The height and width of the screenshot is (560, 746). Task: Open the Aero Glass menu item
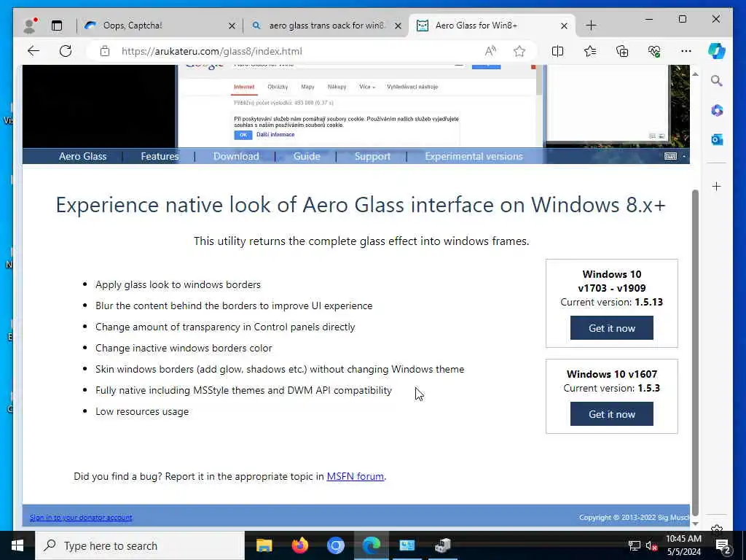pyautogui.click(x=83, y=156)
